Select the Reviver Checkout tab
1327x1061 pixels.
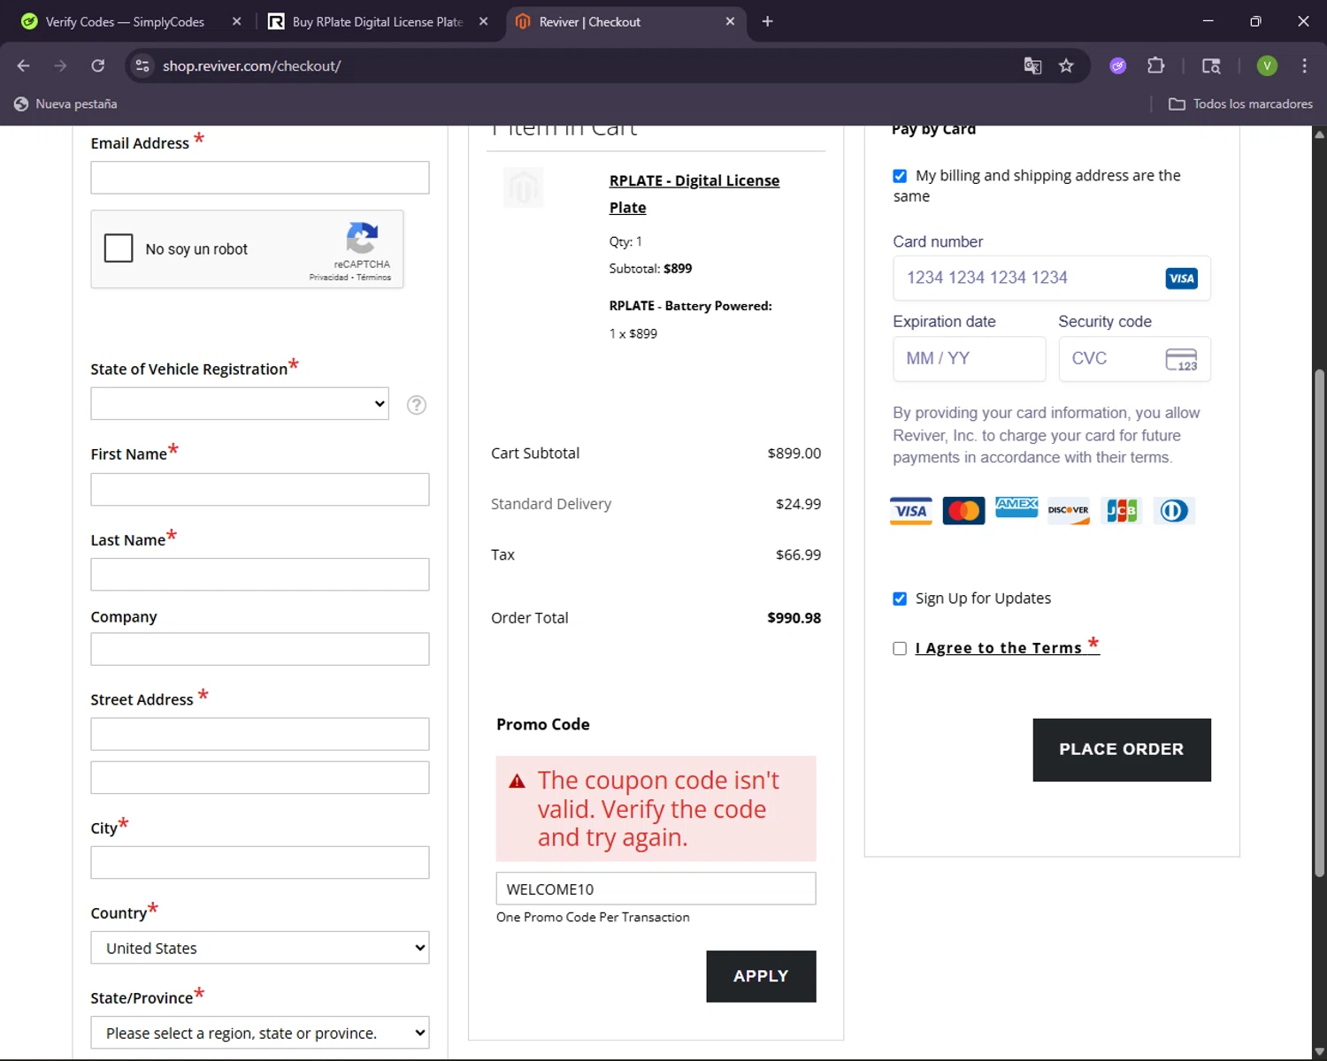(625, 21)
